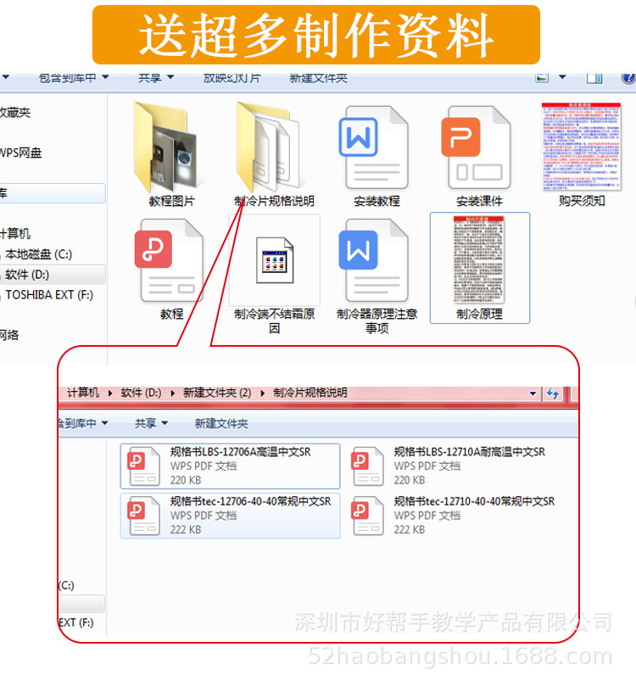636x686 pixels.
Task: Click 新建文件夹 in the lower toolbar
Action: (x=221, y=423)
